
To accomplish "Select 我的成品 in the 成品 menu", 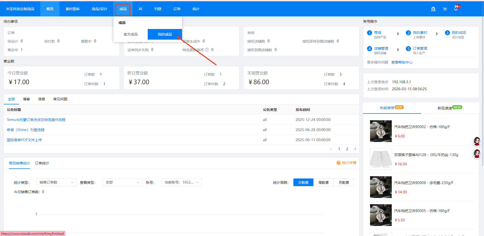I will (x=165, y=34).
